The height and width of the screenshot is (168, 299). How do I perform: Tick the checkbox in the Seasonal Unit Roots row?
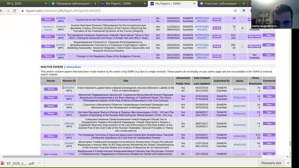242,36
